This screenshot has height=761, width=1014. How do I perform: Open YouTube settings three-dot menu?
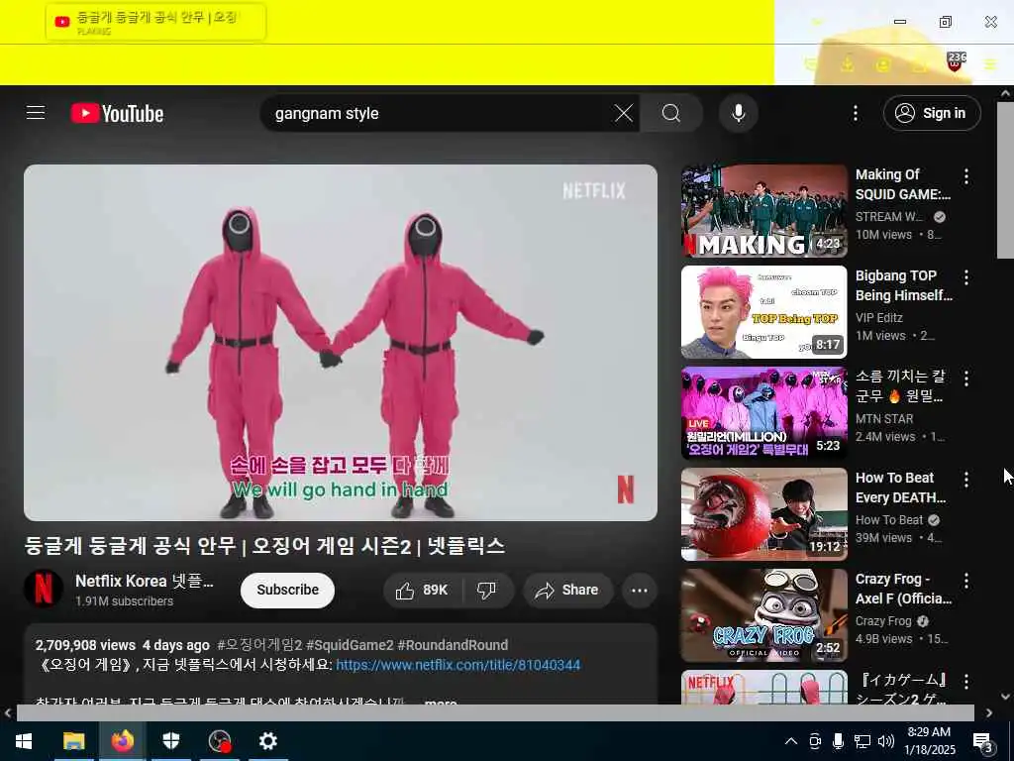click(x=855, y=113)
